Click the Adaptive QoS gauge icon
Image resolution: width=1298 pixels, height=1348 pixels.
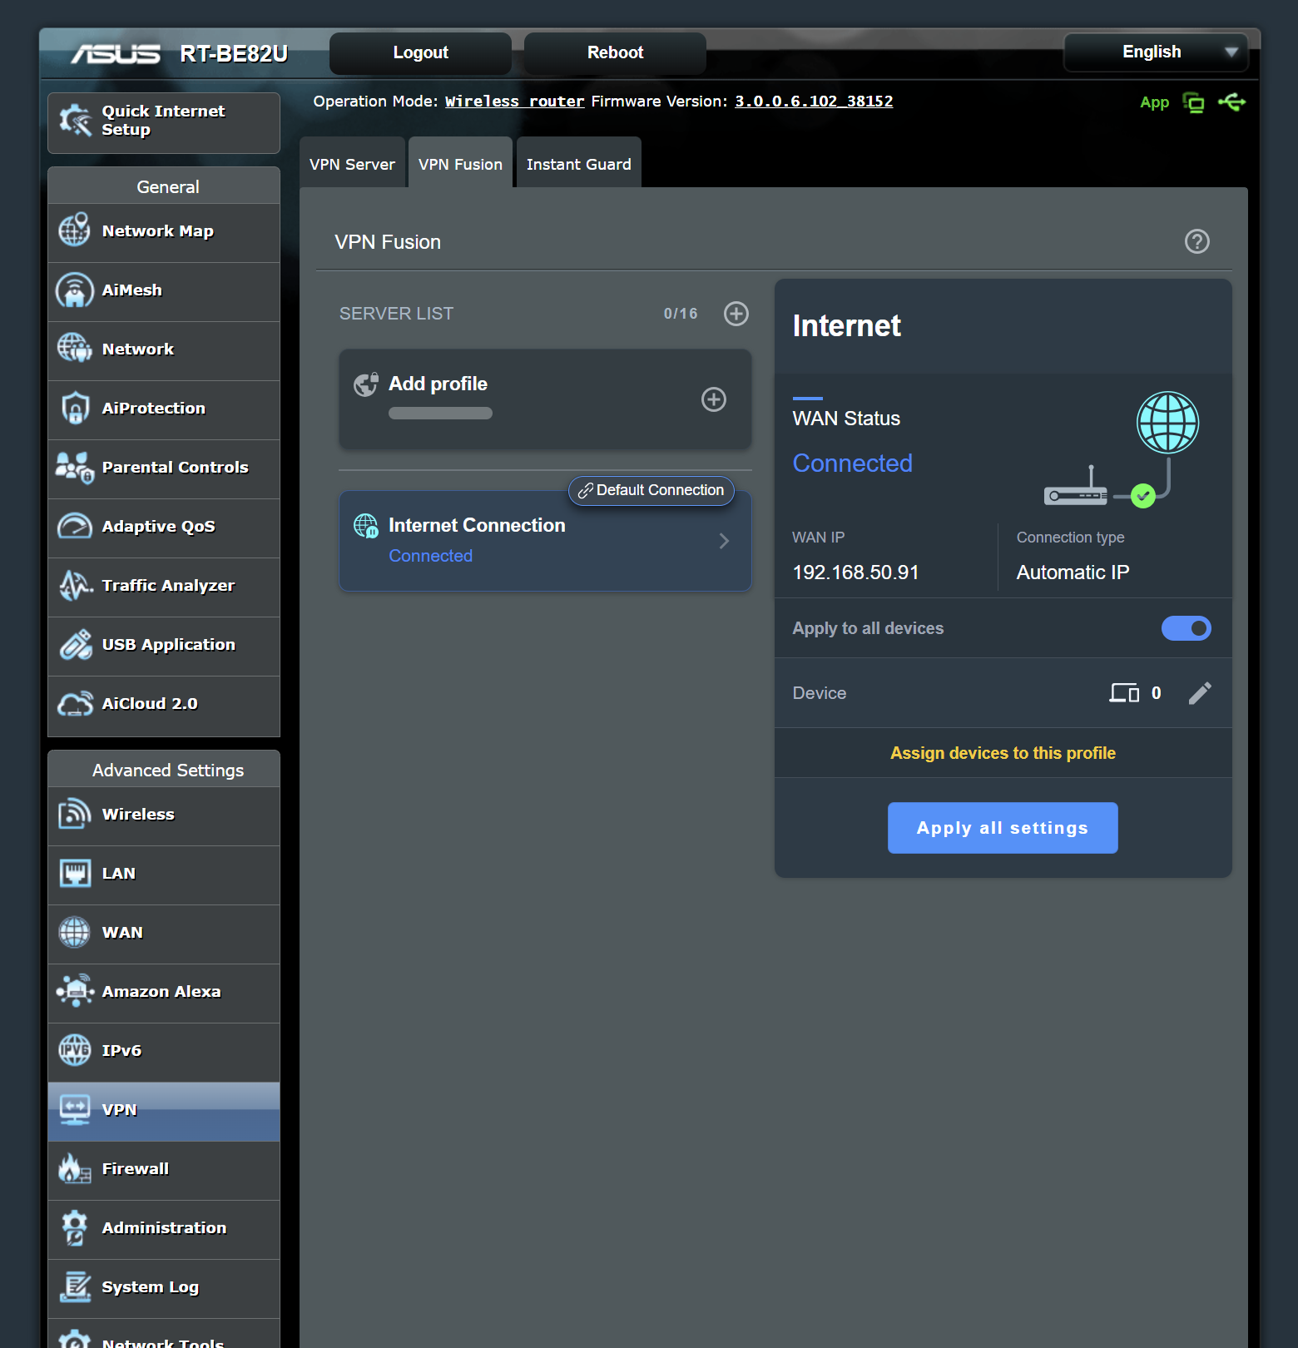click(x=75, y=526)
